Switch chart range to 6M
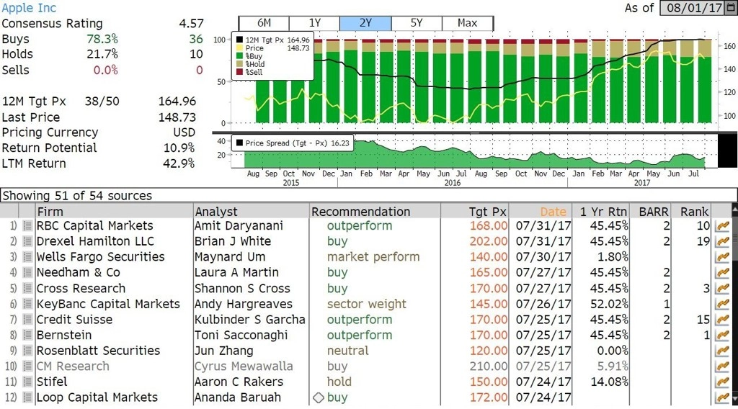Viewport: 738px width, 409px height. point(264,23)
